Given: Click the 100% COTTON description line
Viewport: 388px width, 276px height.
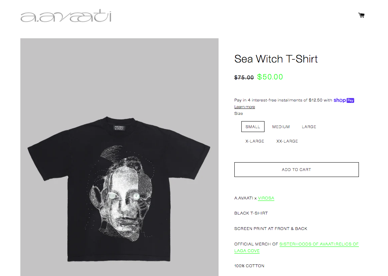Looking at the screenshot, I should 249,266.
